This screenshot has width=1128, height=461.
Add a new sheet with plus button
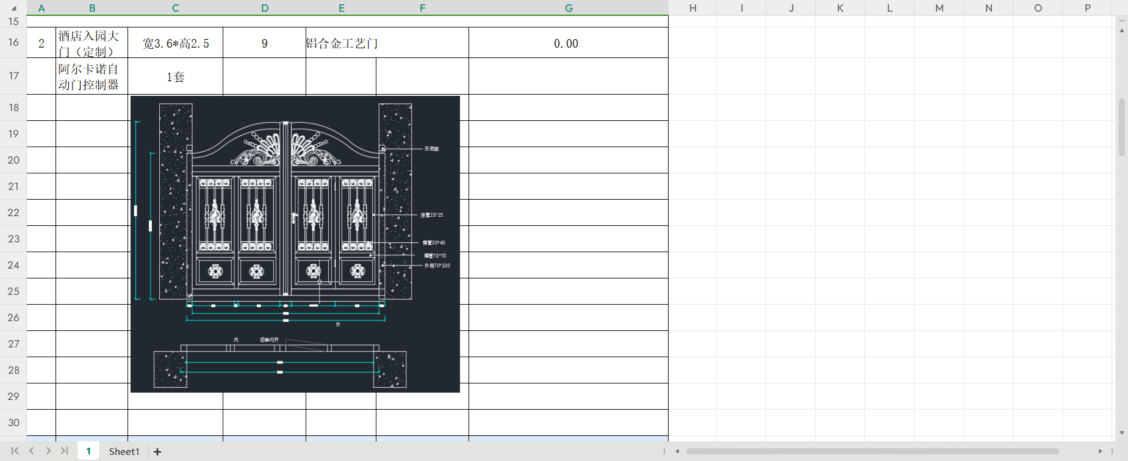[x=157, y=452]
